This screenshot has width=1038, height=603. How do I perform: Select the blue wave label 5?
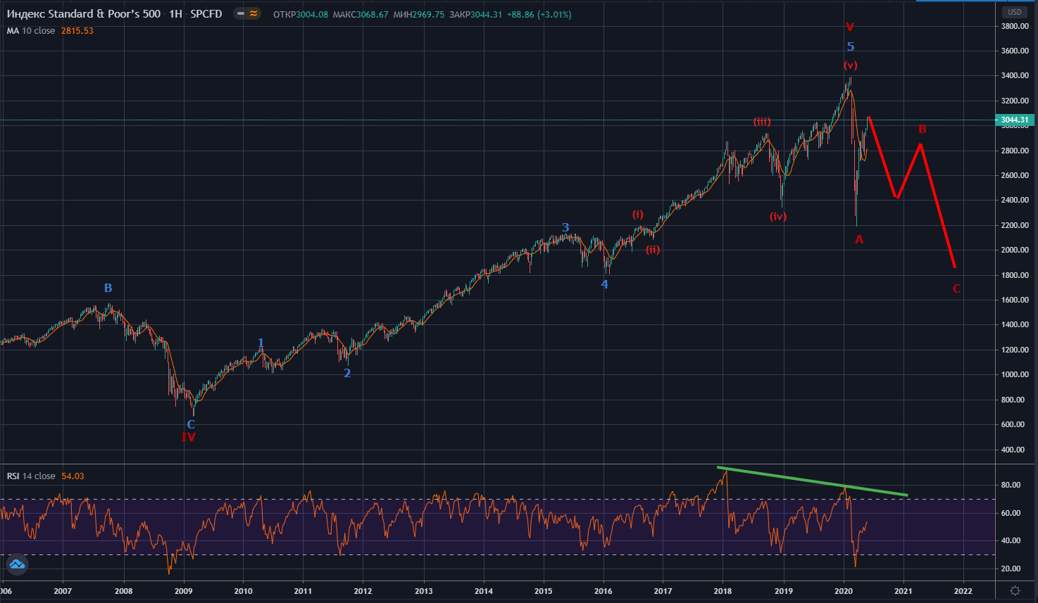pyautogui.click(x=851, y=47)
